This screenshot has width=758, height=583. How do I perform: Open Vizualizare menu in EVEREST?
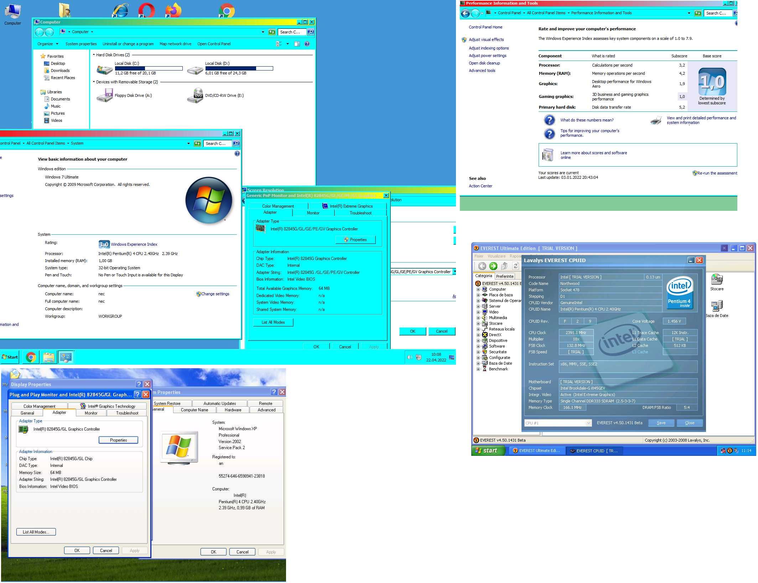pyautogui.click(x=497, y=256)
